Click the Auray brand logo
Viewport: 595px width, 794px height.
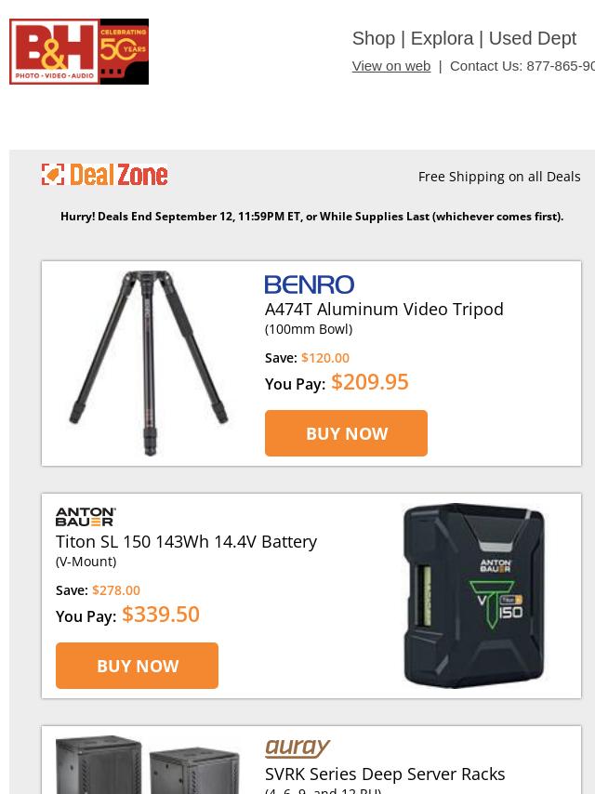pyautogui.click(x=297, y=748)
